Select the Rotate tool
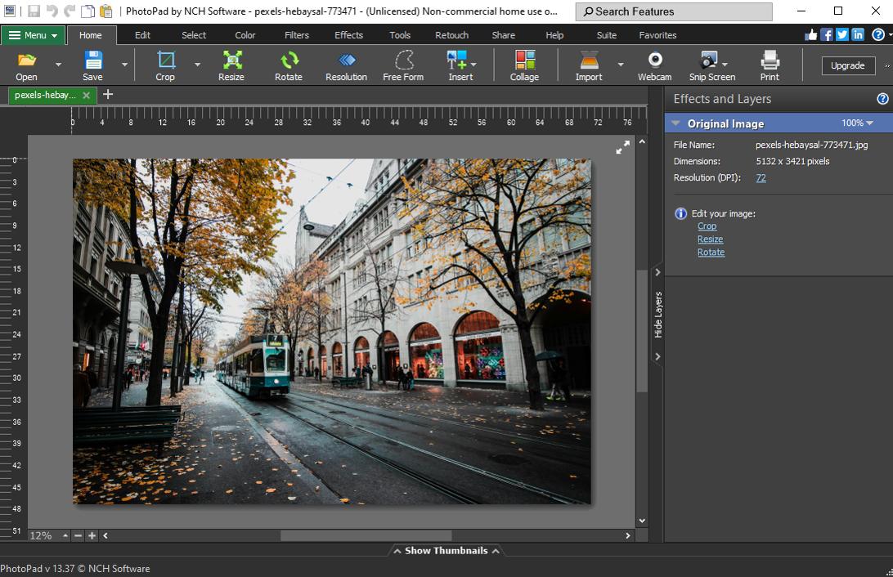The width and height of the screenshot is (893, 577). (289, 65)
